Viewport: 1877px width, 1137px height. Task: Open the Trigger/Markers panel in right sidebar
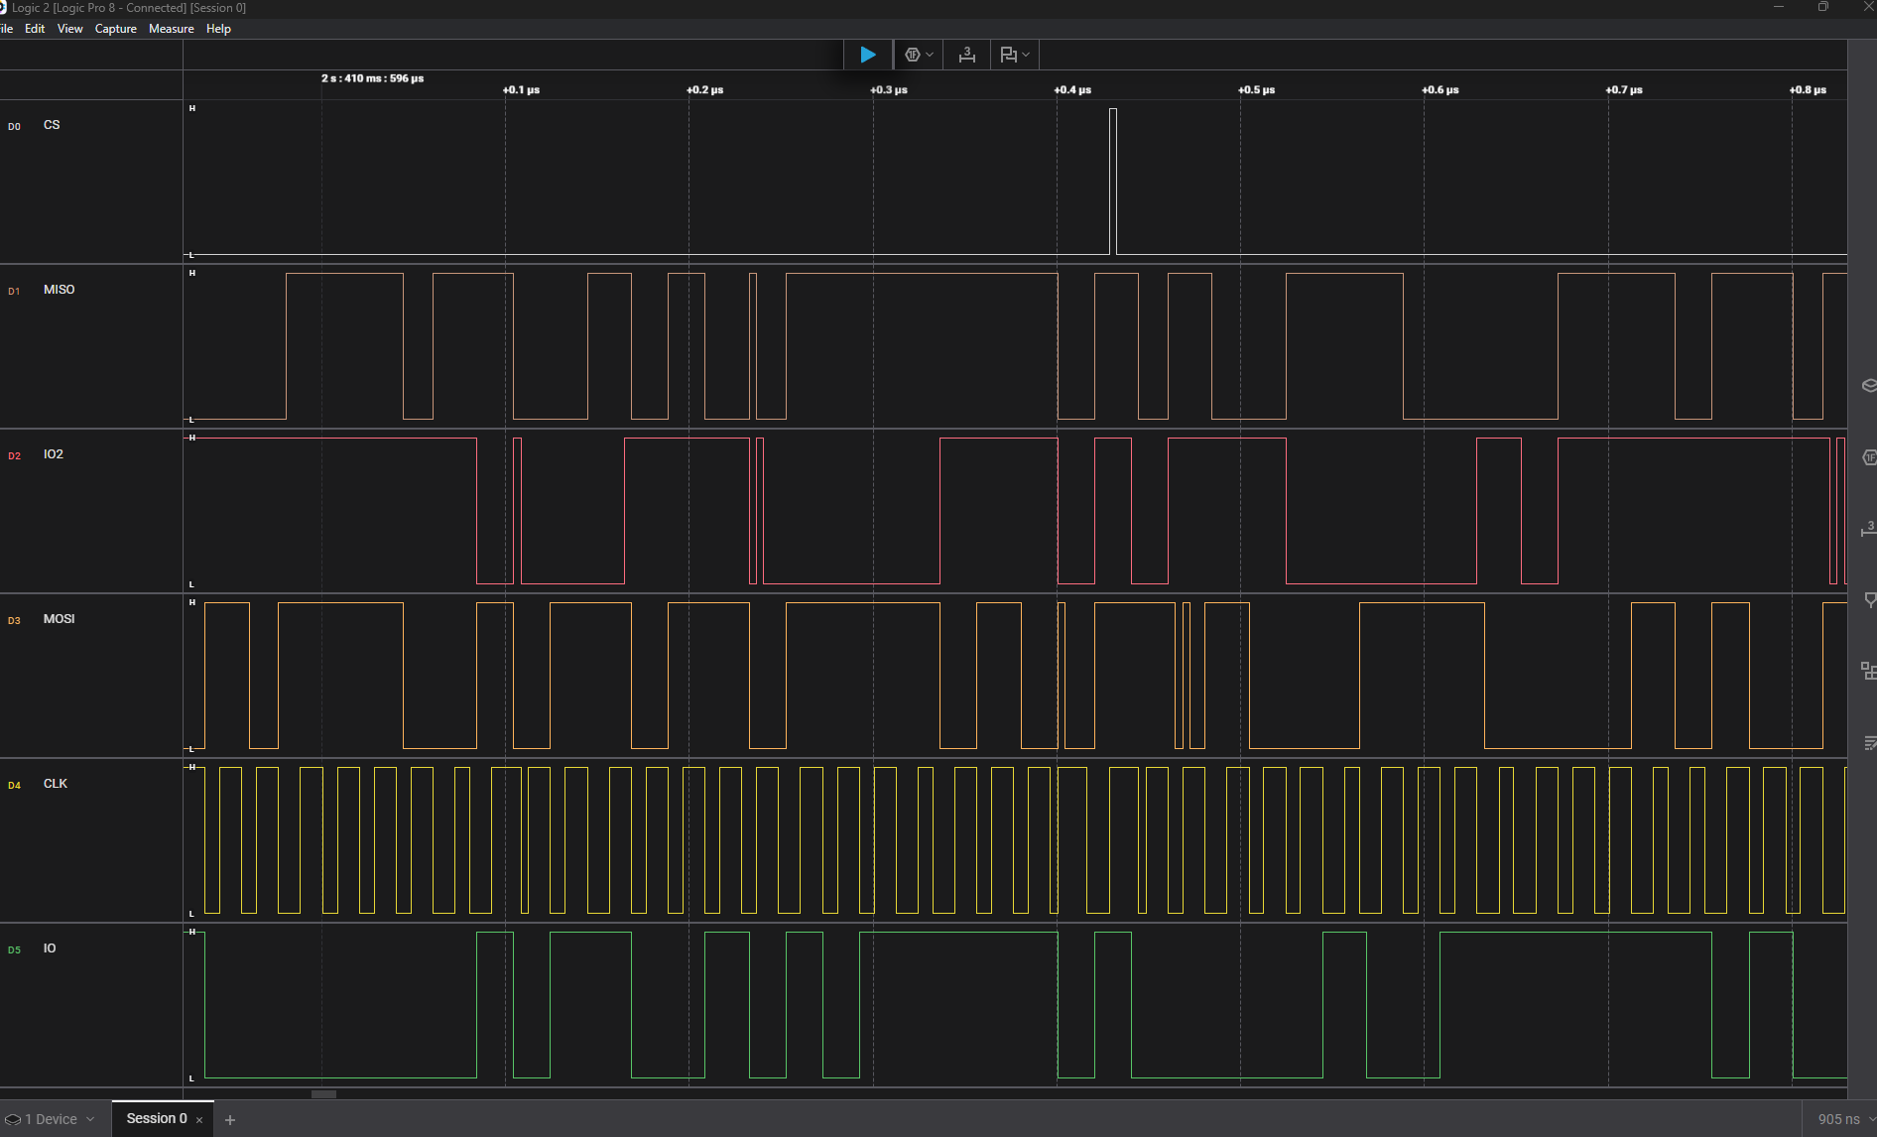pyautogui.click(x=1869, y=600)
